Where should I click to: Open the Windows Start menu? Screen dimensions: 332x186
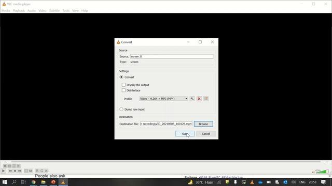[x=5, y=182]
